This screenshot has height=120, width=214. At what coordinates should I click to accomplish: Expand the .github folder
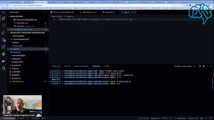(x=15, y=42)
